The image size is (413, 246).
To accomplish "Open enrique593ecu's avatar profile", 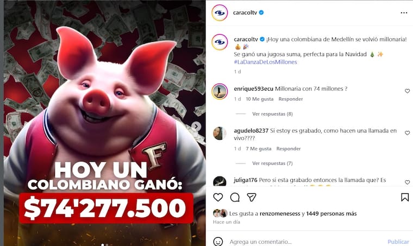I will (220, 91).
